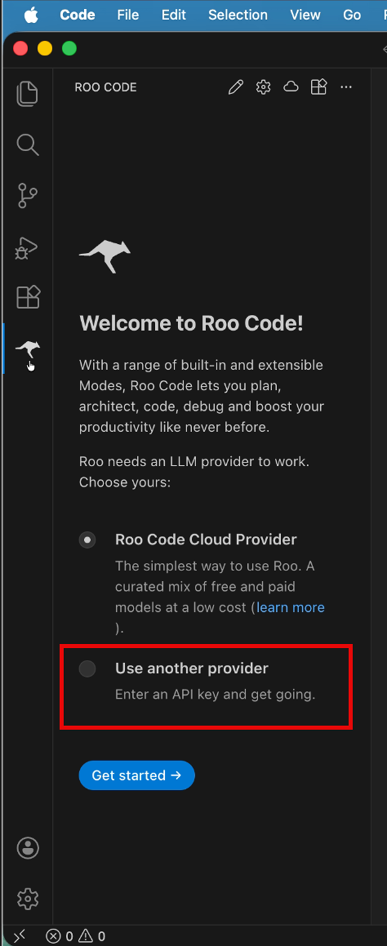Click the errors and warnings status indicator
Image resolution: width=387 pixels, height=946 pixels.
click(x=76, y=936)
